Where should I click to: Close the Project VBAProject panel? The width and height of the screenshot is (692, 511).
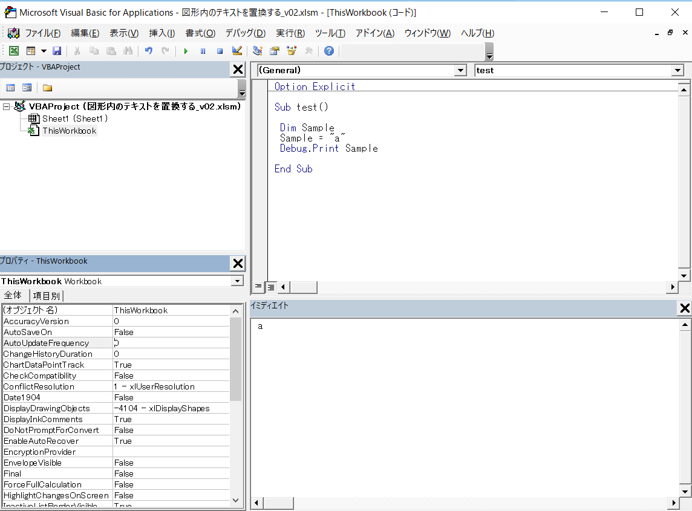[238, 70]
